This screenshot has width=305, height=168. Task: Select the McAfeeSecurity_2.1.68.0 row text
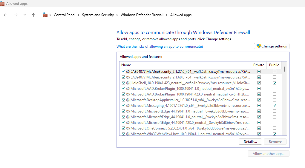pyautogui.click(x=188, y=77)
